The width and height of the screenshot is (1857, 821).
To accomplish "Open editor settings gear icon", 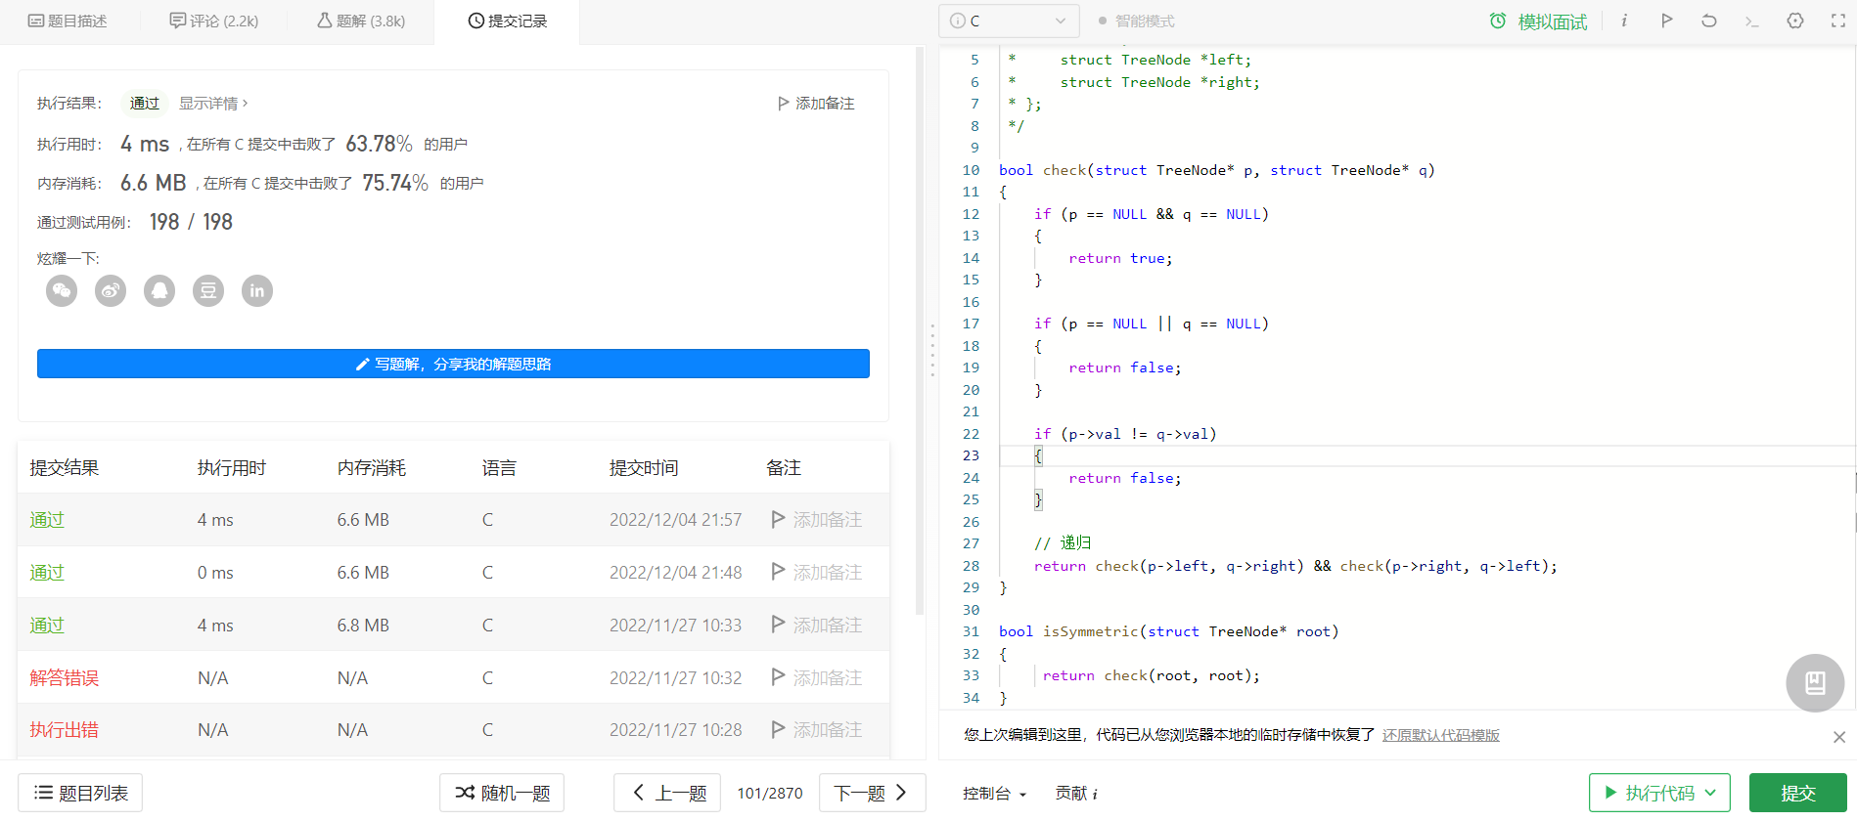I will tap(1795, 21).
